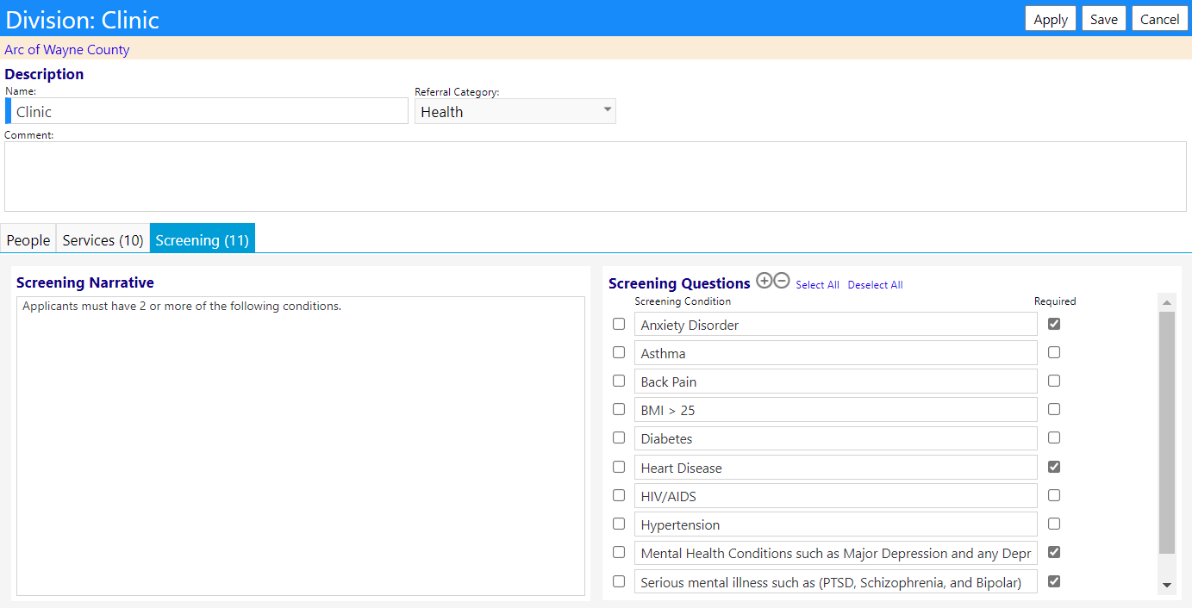
Task: Select the Back Pain row checkbox
Action: pos(619,381)
